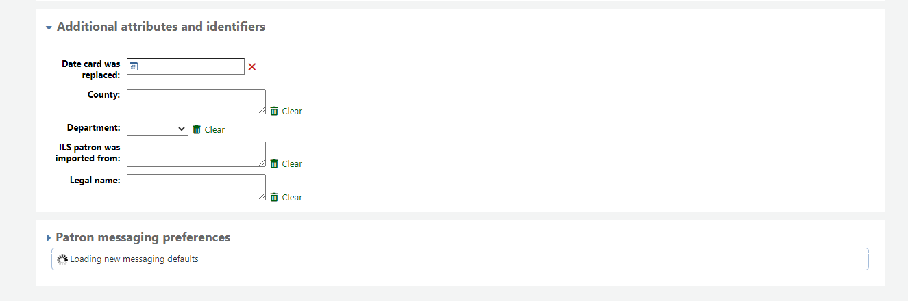Click the loading spinner icon
The image size is (908, 301).
tap(62, 259)
